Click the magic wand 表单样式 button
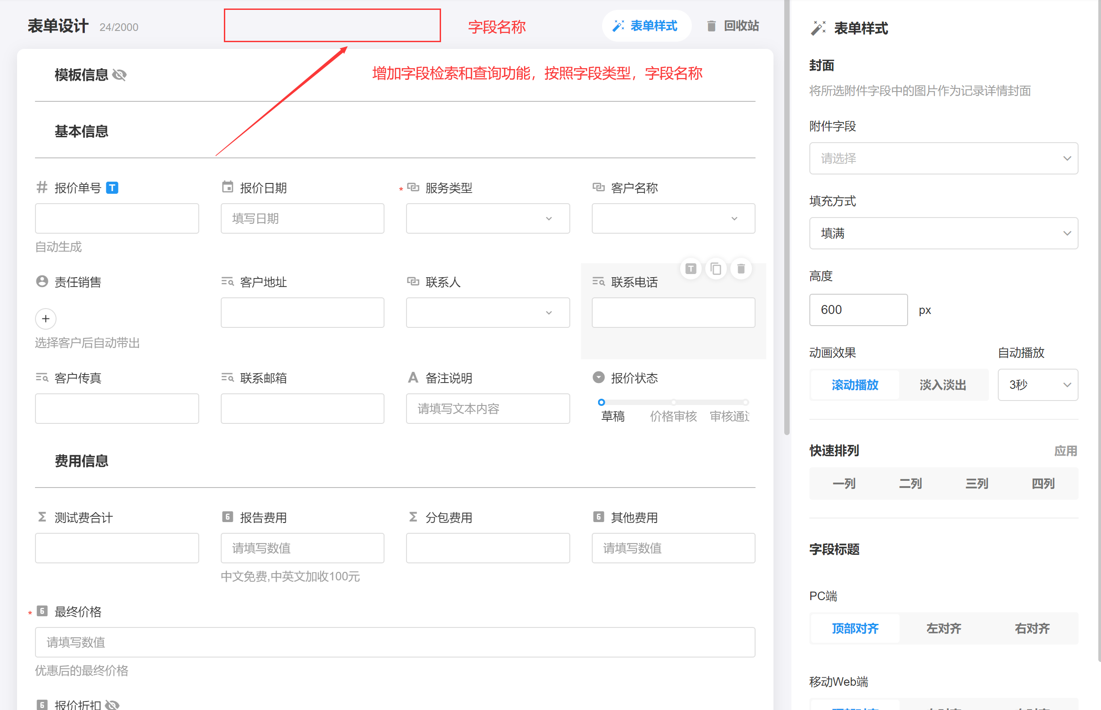Image resolution: width=1101 pixels, height=710 pixels. [x=646, y=26]
